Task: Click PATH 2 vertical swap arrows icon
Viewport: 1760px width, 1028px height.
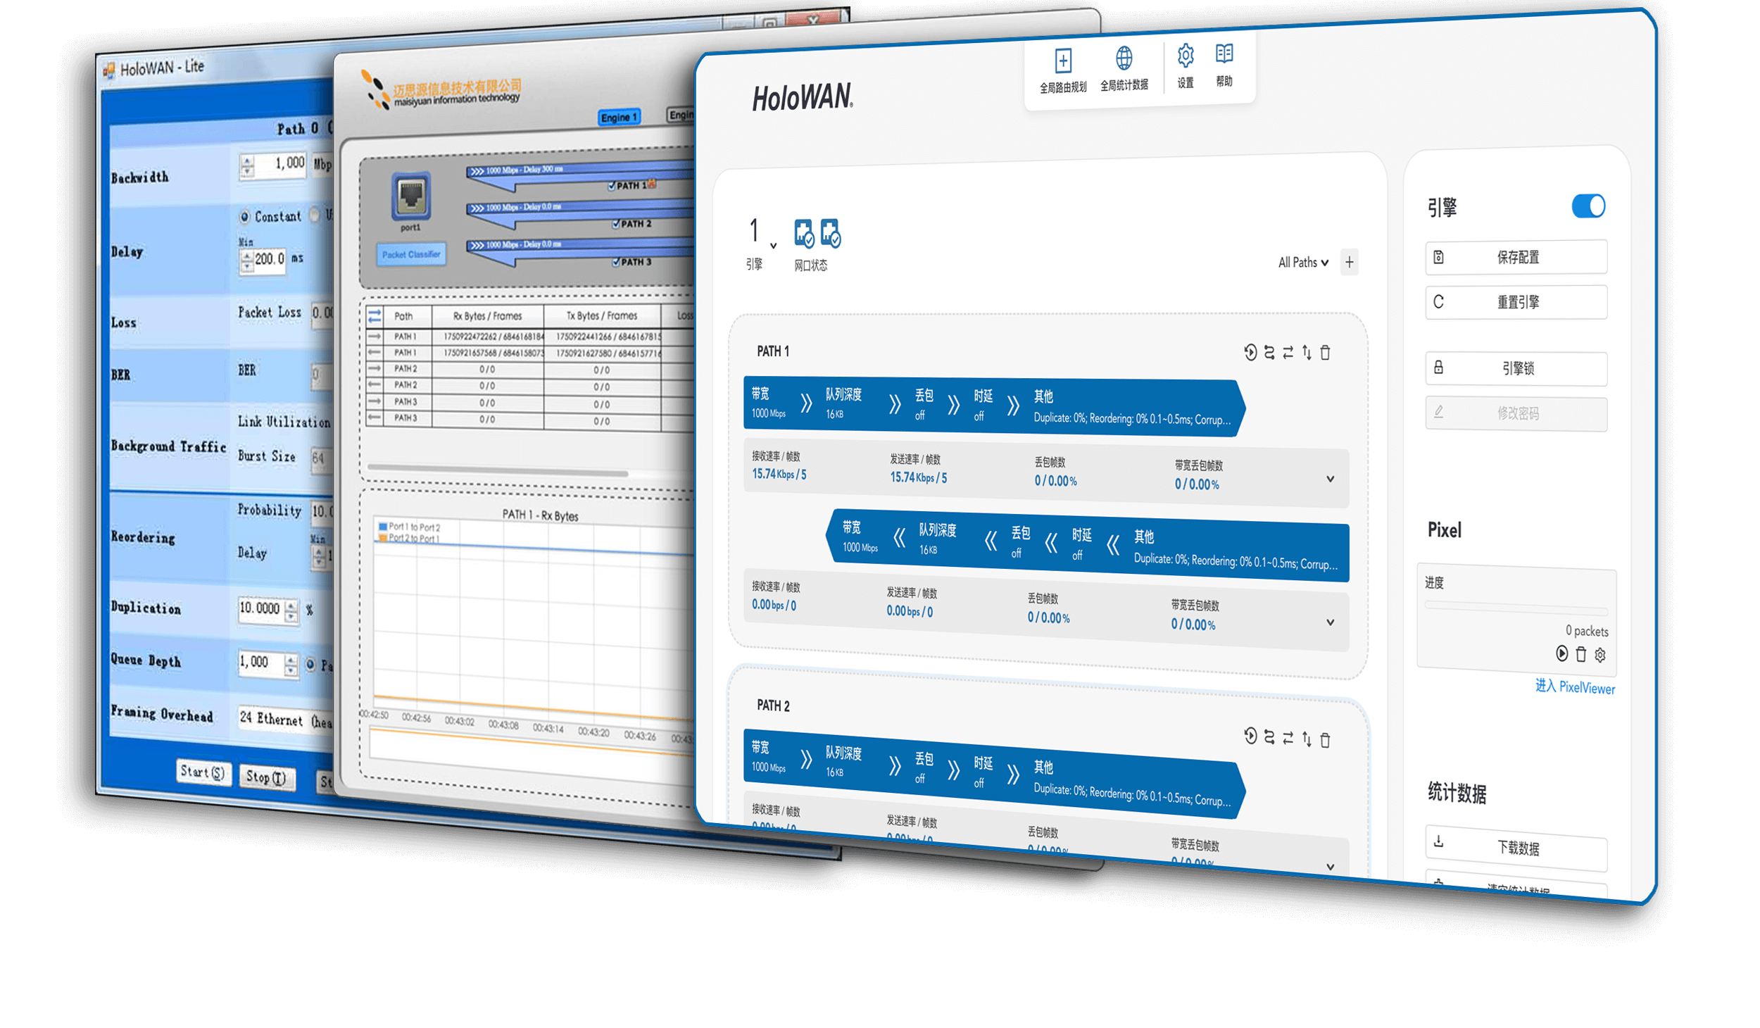Action: (1306, 739)
